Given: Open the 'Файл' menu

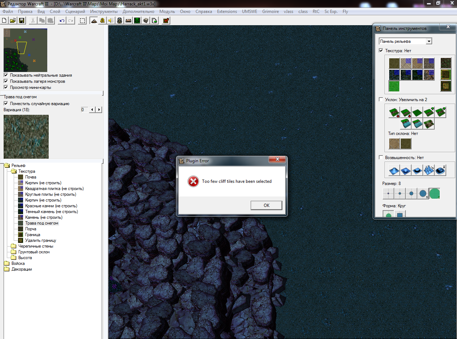Looking at the screenshot, I should (8, 12).
